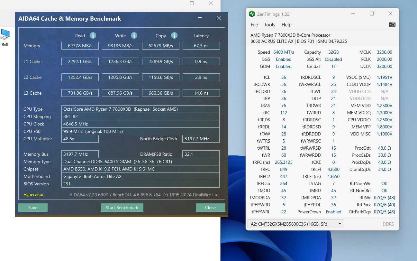
Task: Click the UCLK value 3200.00
Action: [385, 66]
